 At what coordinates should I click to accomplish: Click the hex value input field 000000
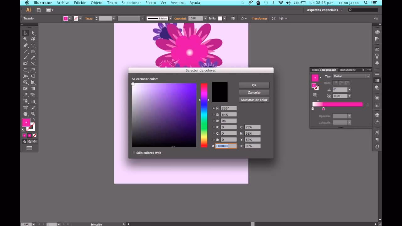[x=226, y=146]
